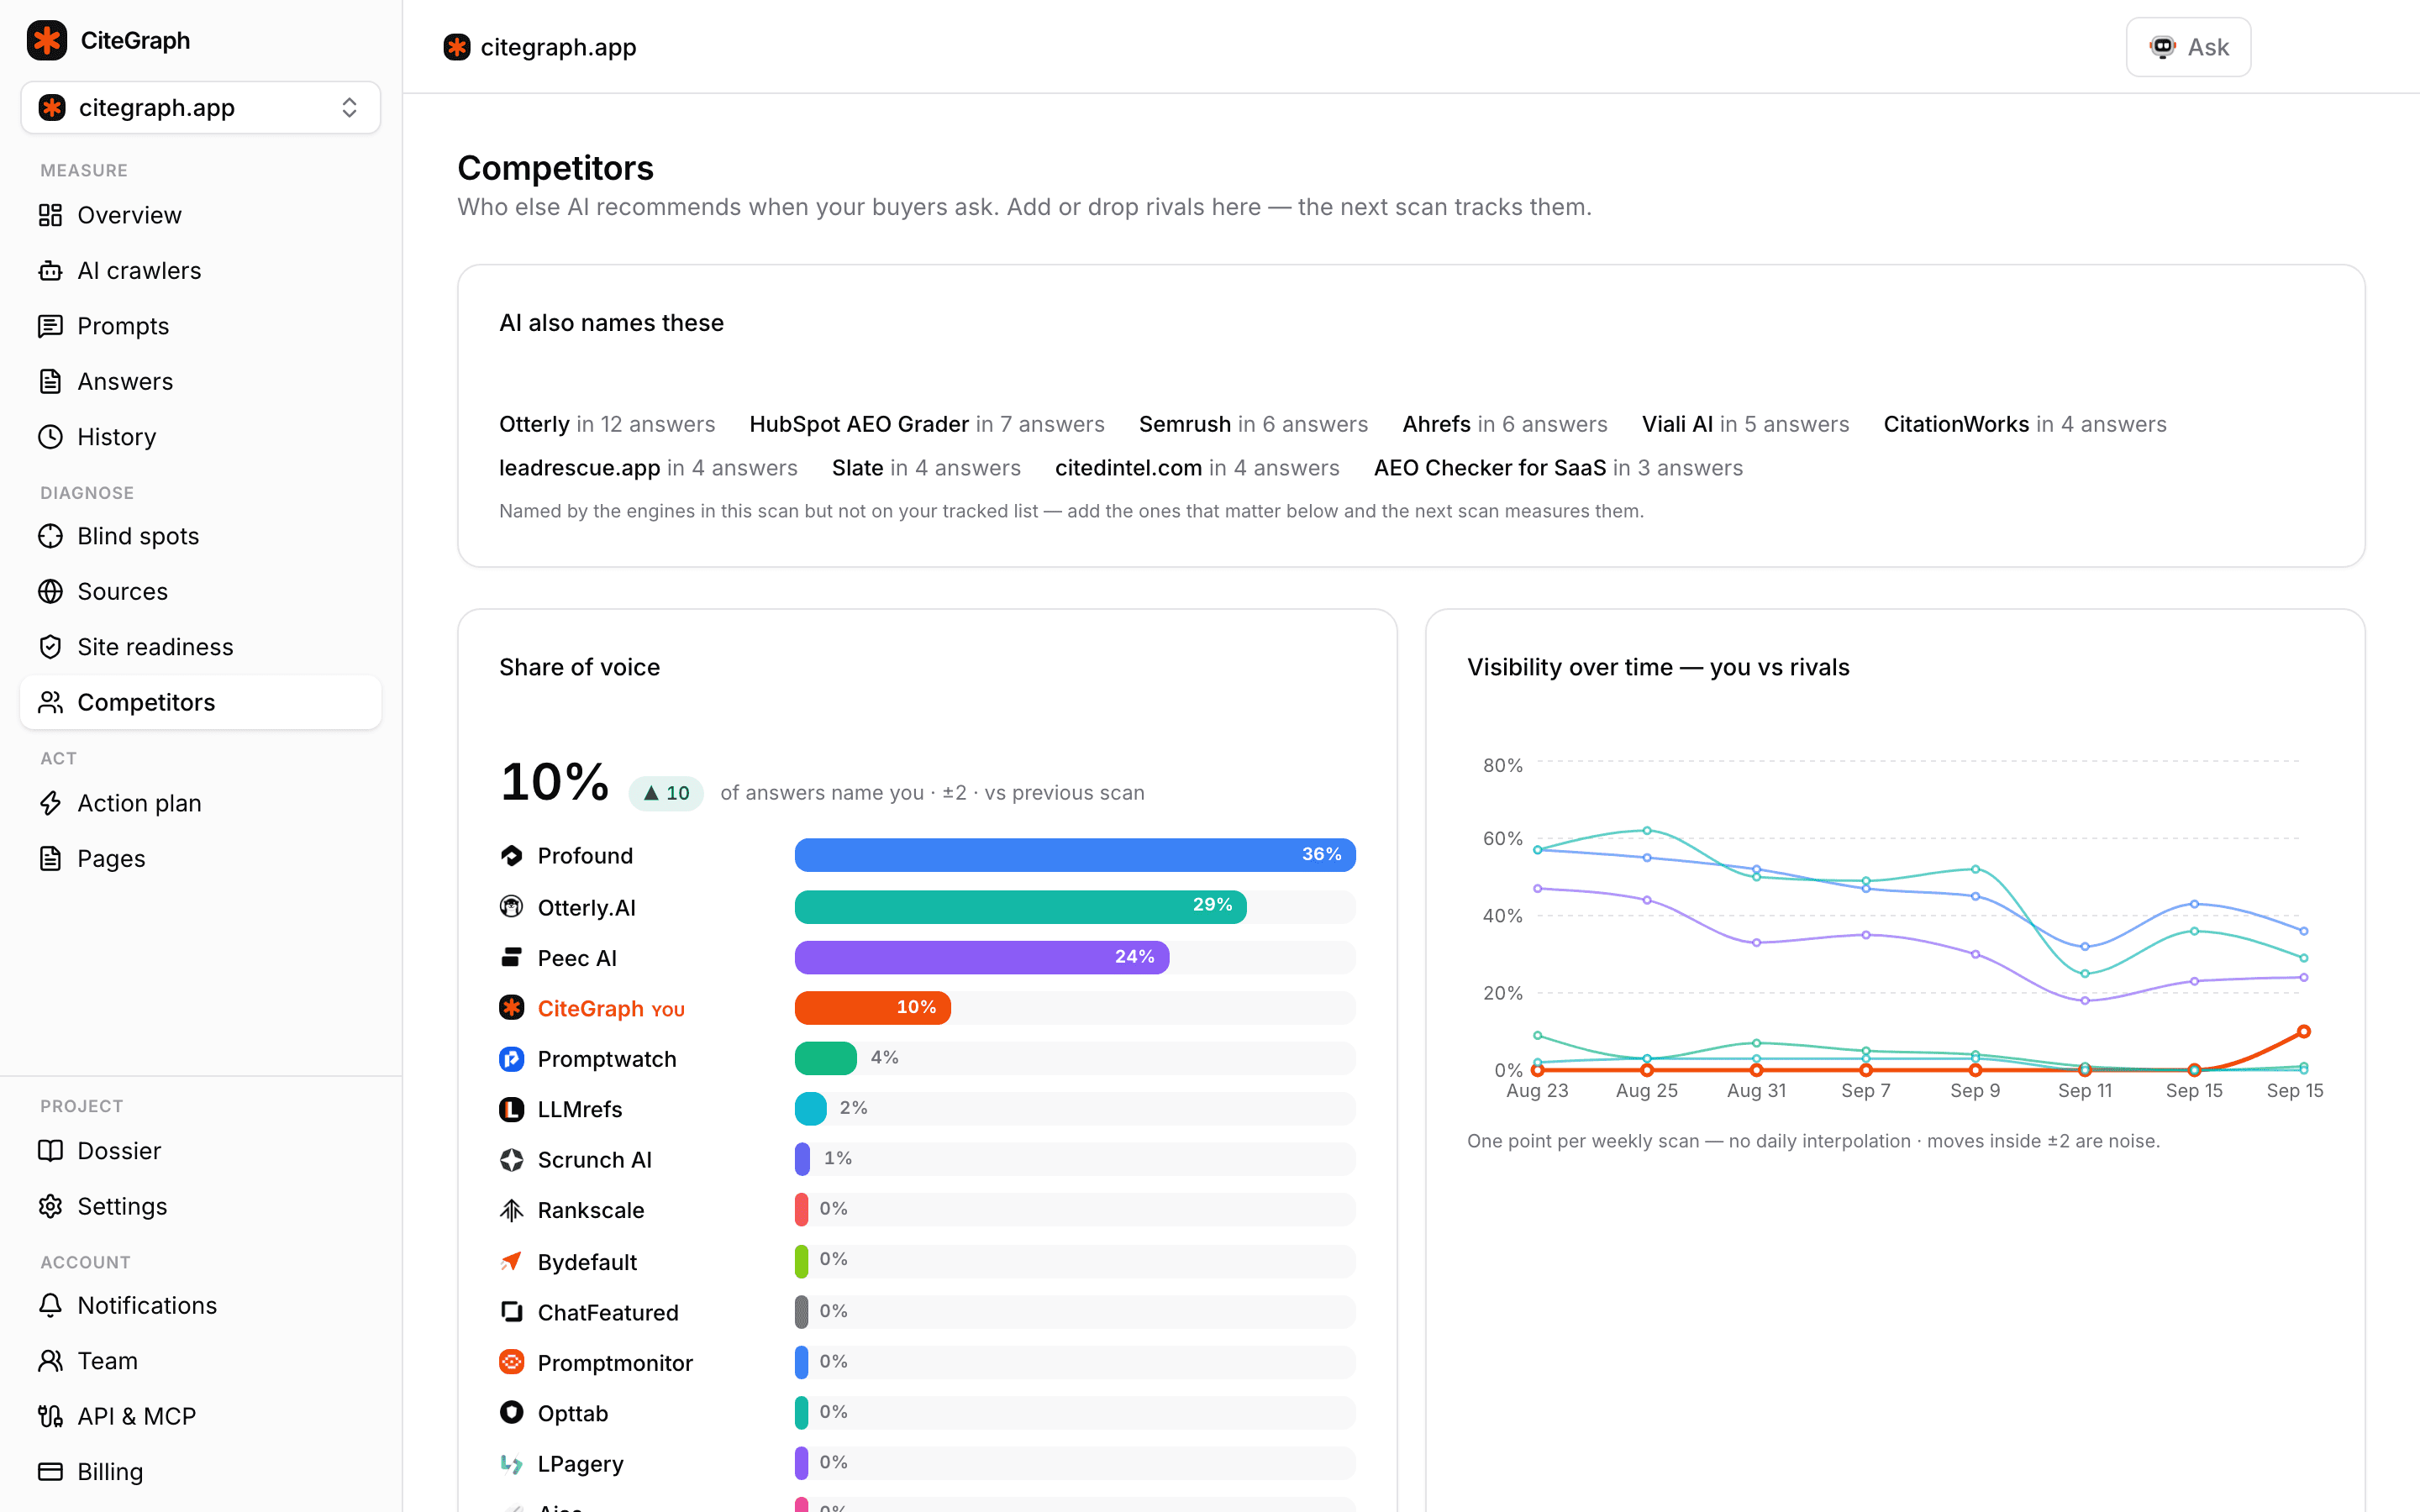Click Otterly.AI's teal 29% share bar
Image resolution: width=2420 pixels, height=1512 pixels.
[1020, 907]
